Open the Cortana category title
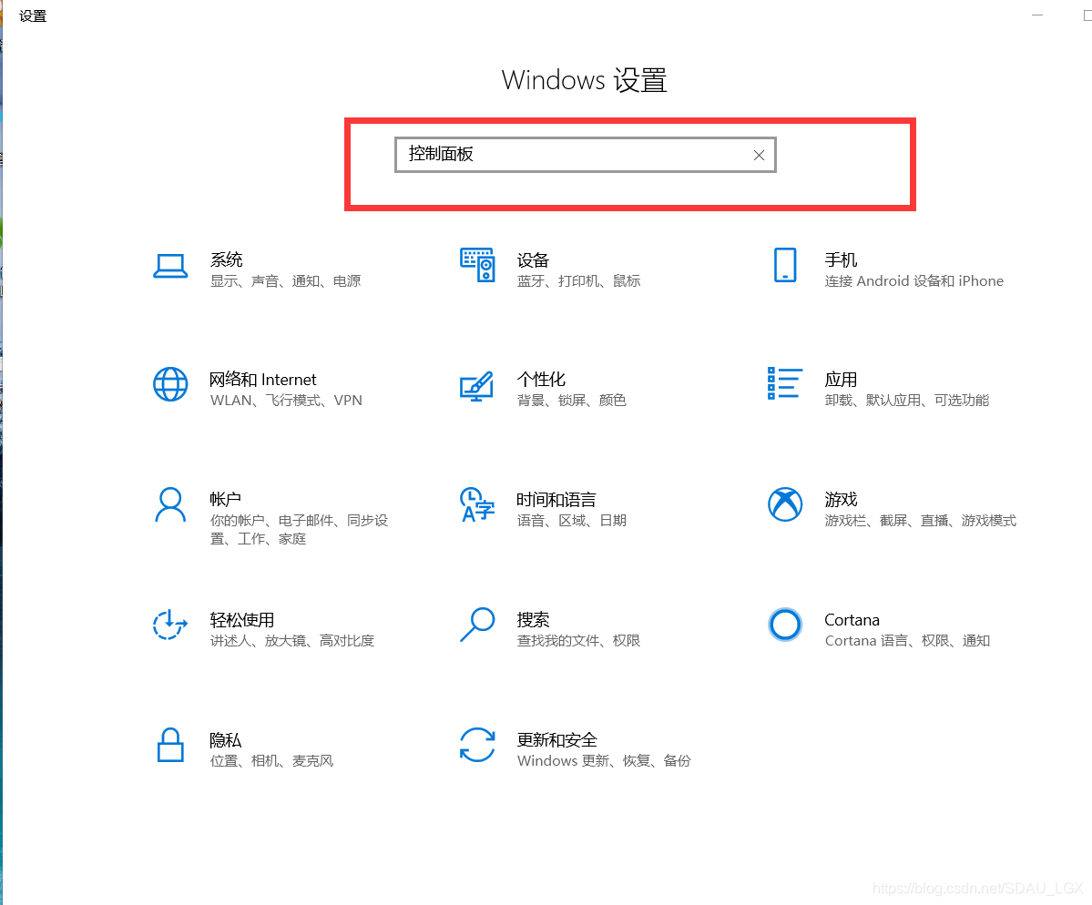The width and height of the screenshot is (1092, 905). pyautogui.click(x=852, y=620)
